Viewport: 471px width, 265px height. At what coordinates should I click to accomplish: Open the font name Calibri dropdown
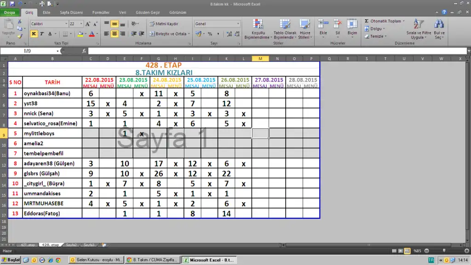tap(66, 24)
